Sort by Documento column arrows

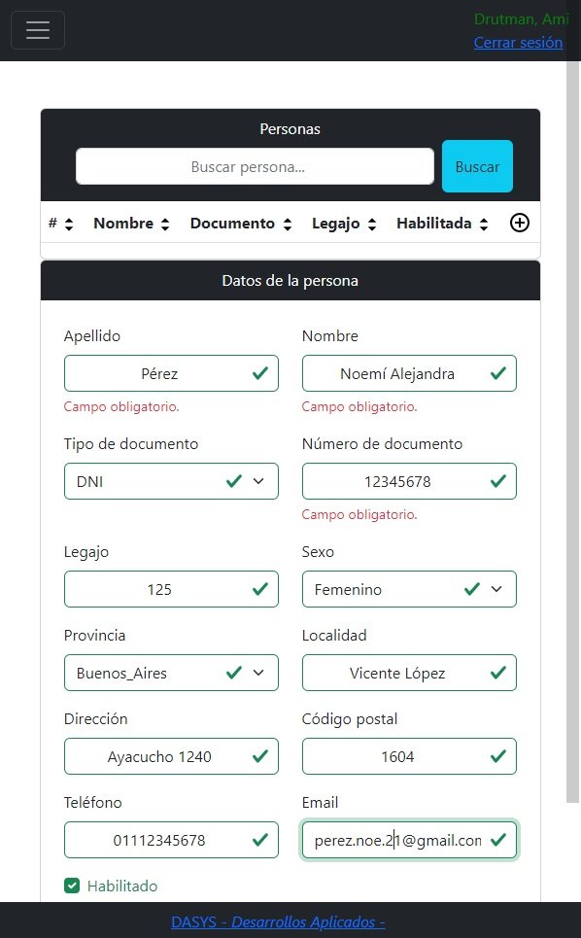288,225
